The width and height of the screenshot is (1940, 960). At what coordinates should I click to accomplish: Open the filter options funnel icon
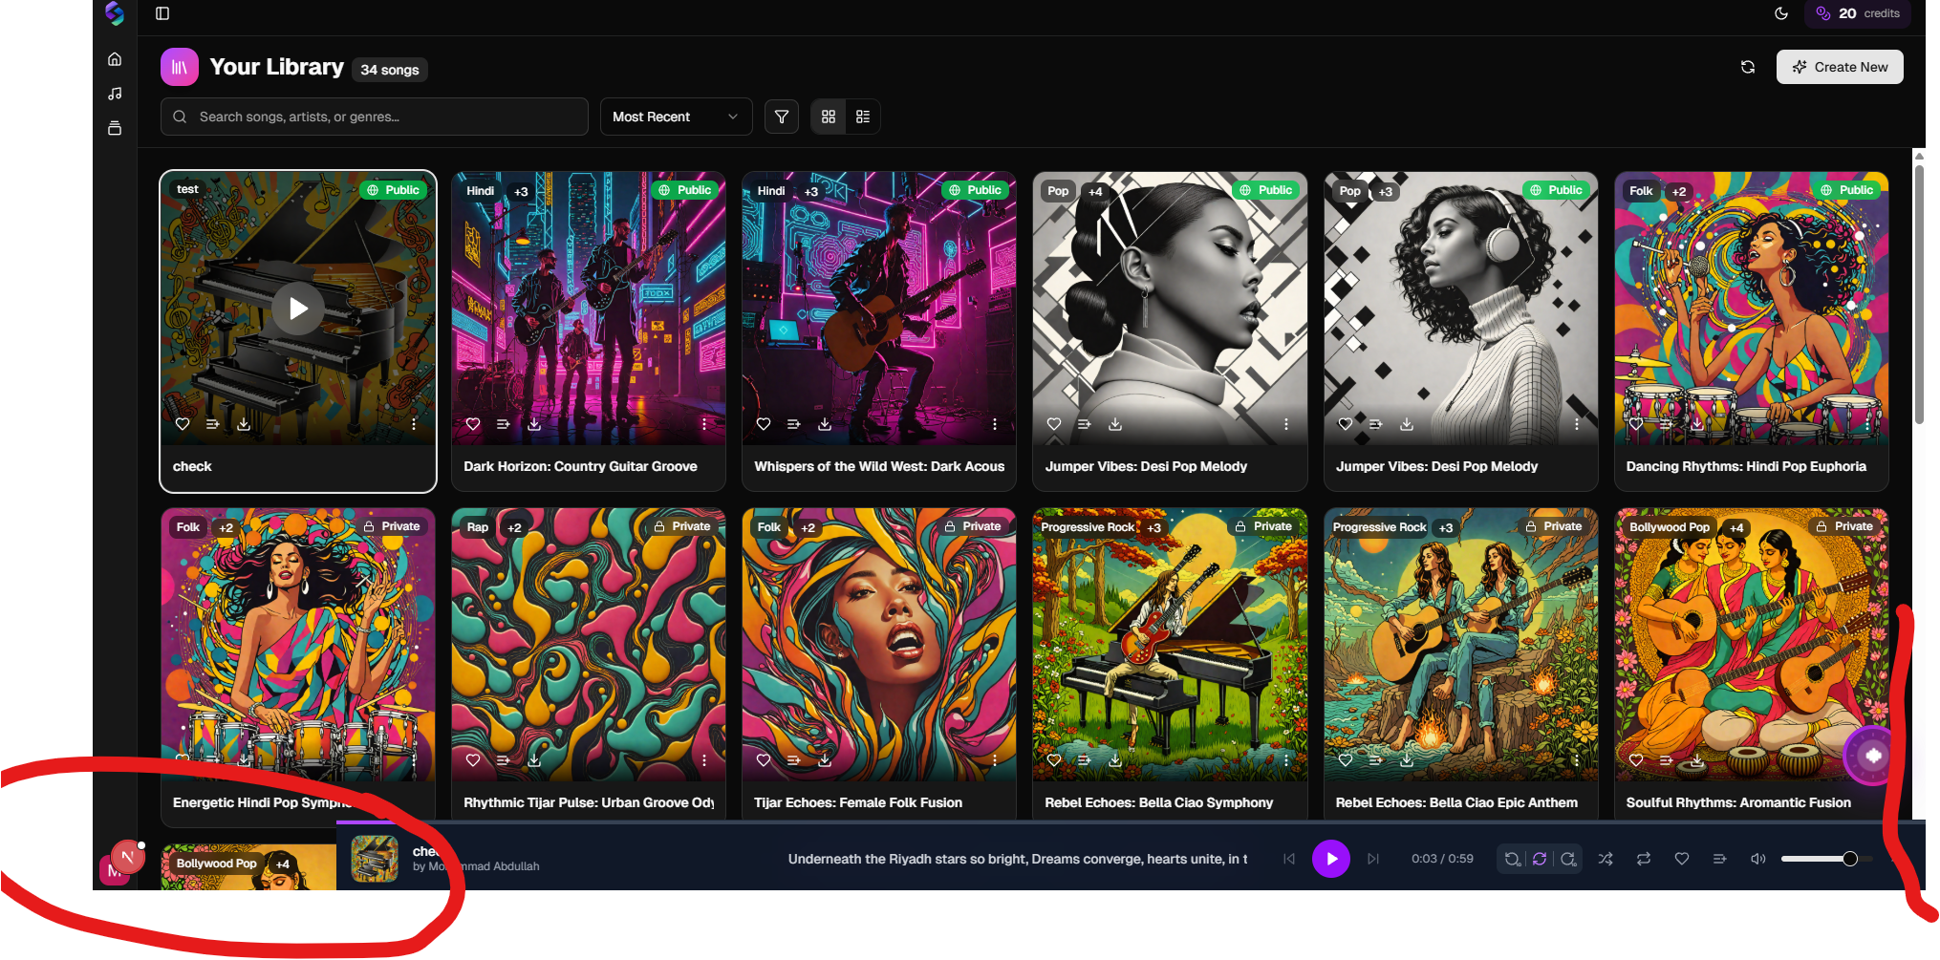coord(781,117)
